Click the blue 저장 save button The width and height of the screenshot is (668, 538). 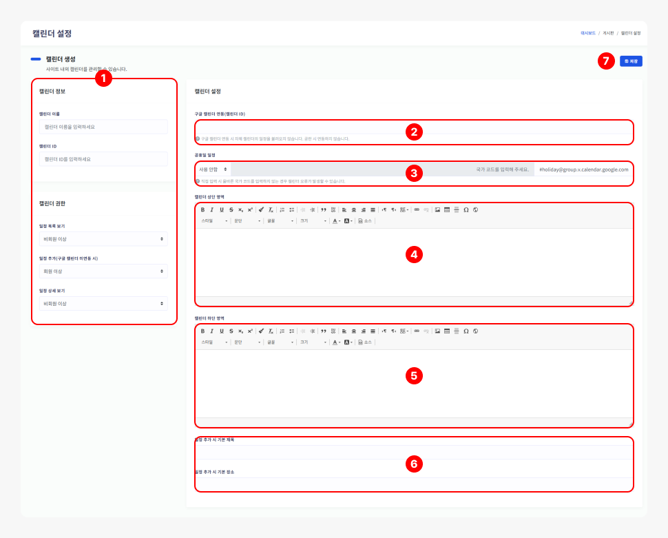click(631, 61)
